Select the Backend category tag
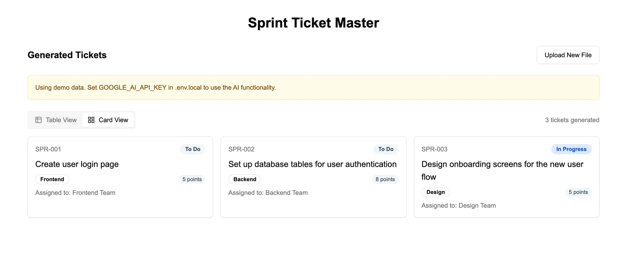Screen dimensions: 627x253 pos(245,179)
